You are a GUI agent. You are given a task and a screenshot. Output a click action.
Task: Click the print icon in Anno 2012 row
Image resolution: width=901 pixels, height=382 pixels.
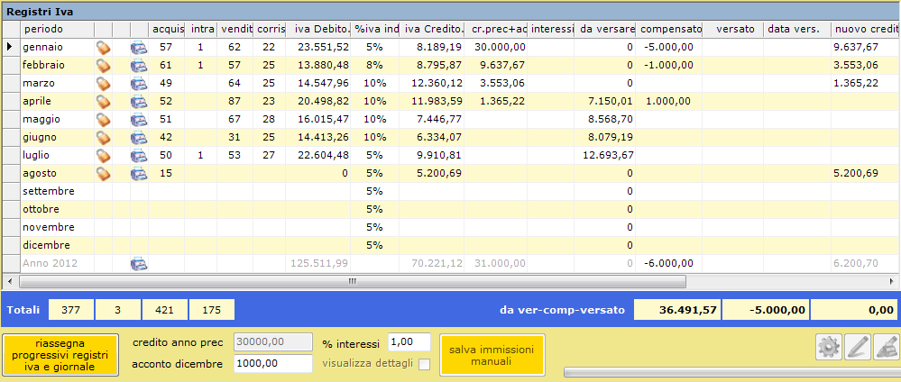(138, 263)
